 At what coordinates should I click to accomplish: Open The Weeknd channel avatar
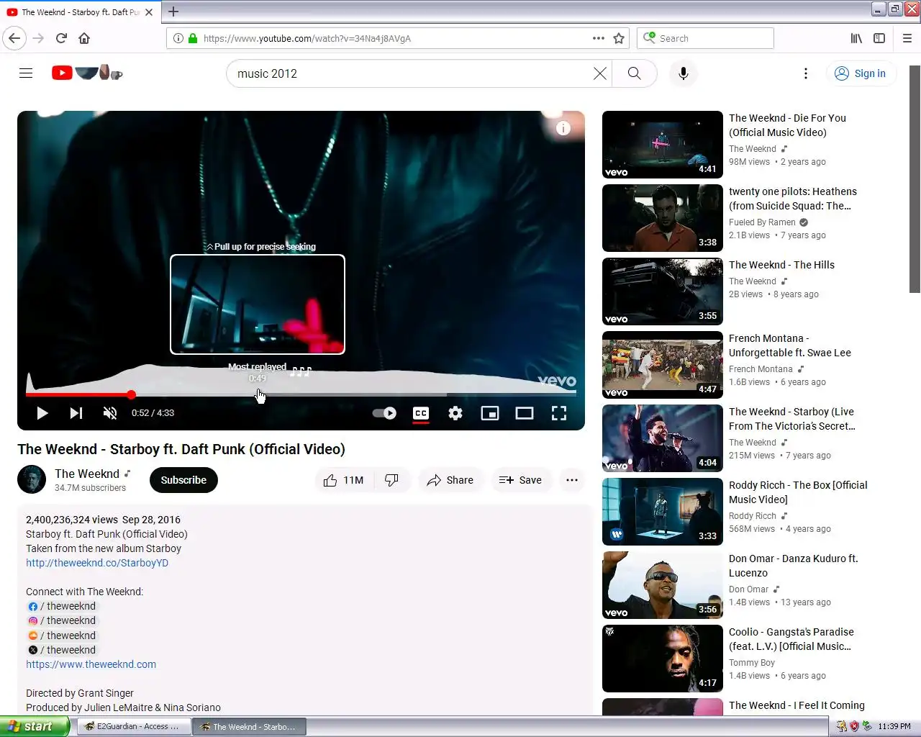coord(32,479)
